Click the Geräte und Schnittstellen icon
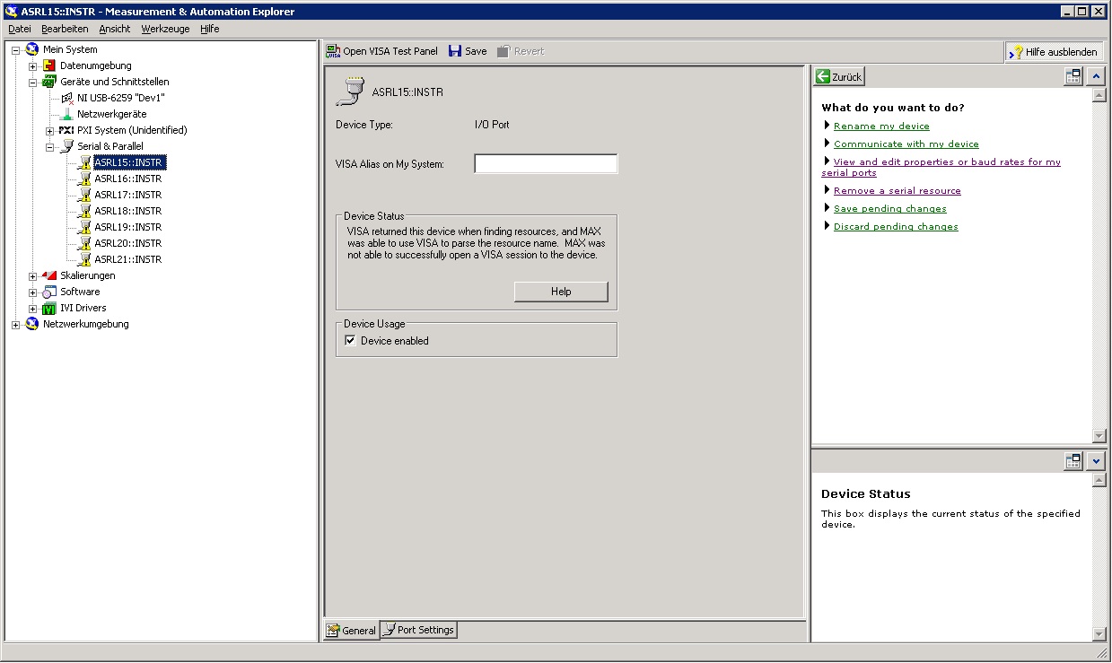The image size is (1112, 663). pyautogui.click(x=49, y=82)
